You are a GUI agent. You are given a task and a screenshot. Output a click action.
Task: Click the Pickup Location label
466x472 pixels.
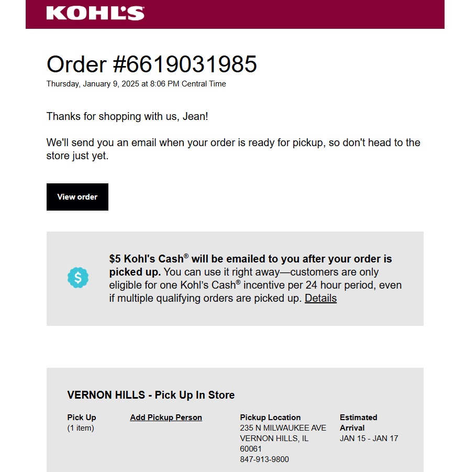coord(270,417)
